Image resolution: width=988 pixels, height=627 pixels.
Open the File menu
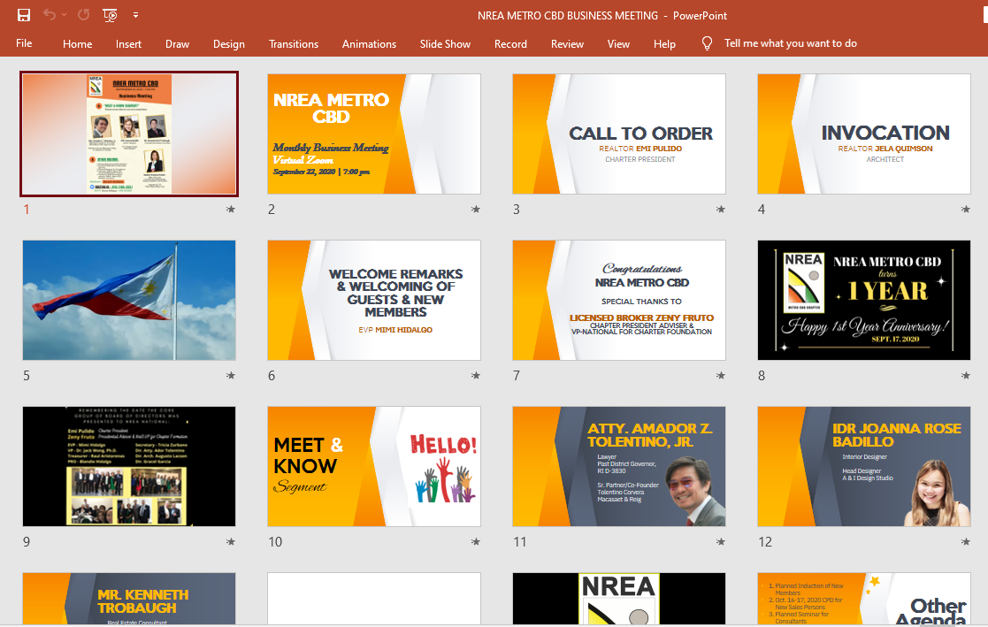pos(24,43)
